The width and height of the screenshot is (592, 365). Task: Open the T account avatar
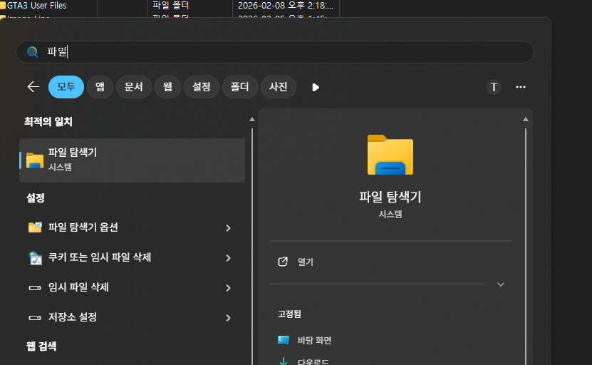[x=494, y=87]
